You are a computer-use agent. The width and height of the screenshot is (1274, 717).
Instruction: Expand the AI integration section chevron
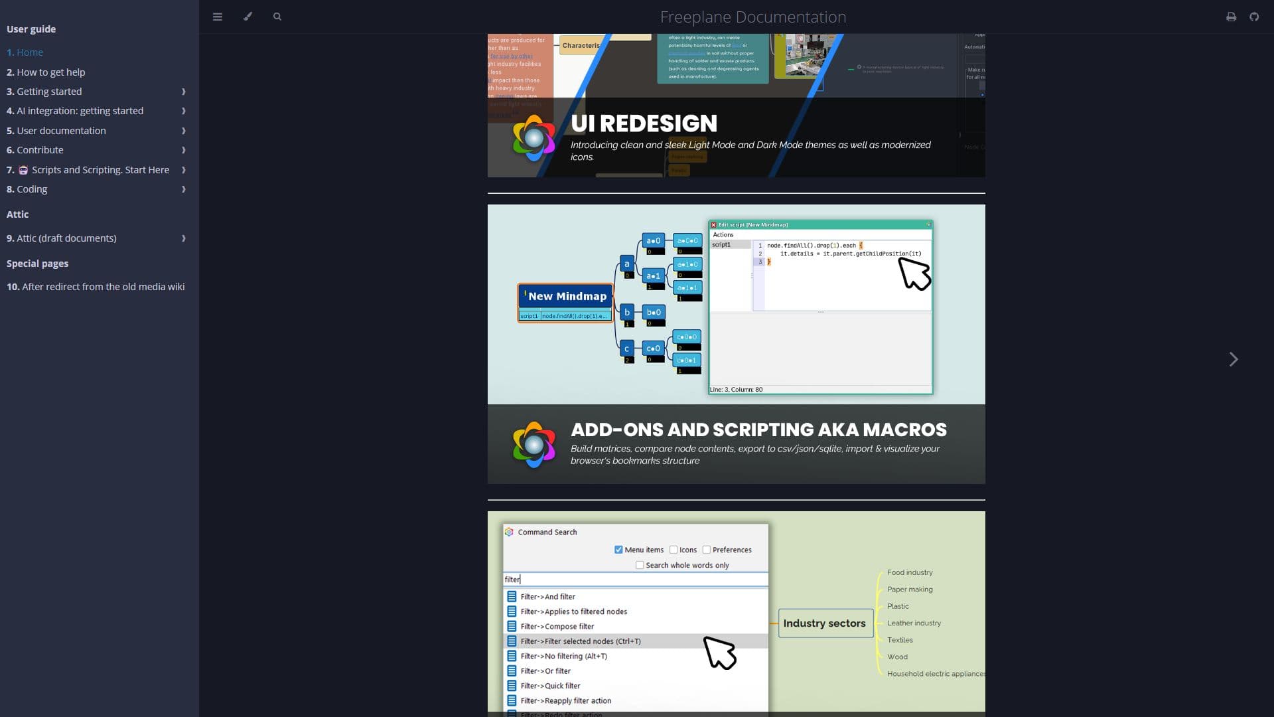(184, 111)
